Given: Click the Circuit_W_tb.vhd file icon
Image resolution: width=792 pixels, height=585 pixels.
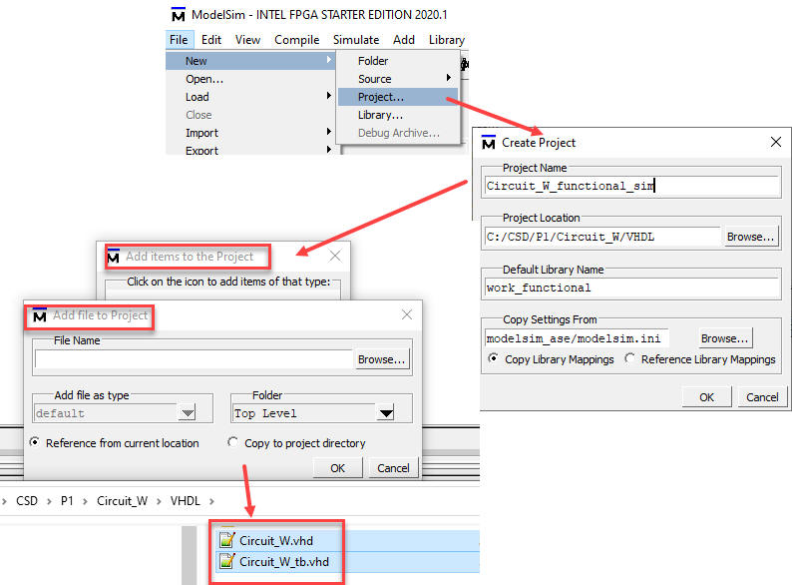Looking at the screenshot, I should (226, 561).
